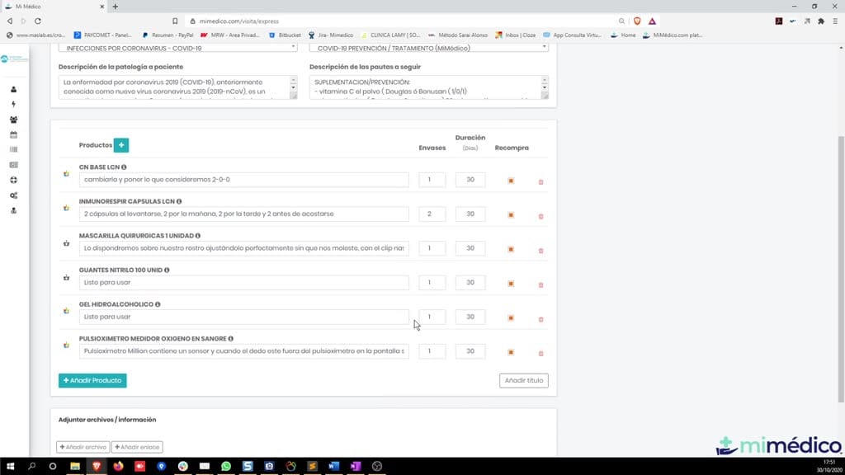Open Word from the taskbar
Viewport: 845px width, 475px height.
(x=333, y=467)
